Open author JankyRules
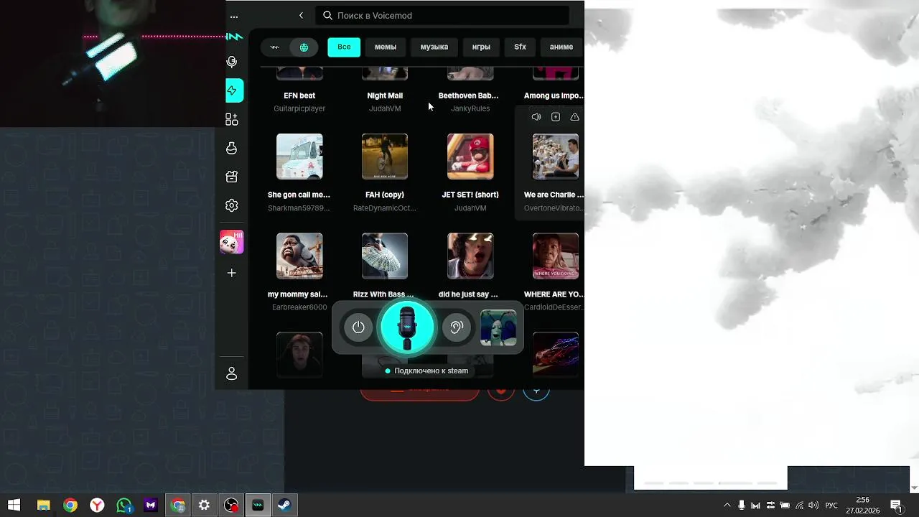919x517 pixels. 470,108
